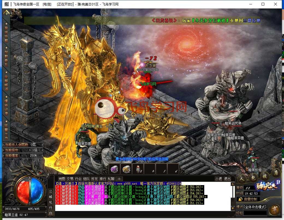Viewport: 284px width, 220px height.
Task: Toggle the 私 private chat channel
Action: [x=51, y=202]
